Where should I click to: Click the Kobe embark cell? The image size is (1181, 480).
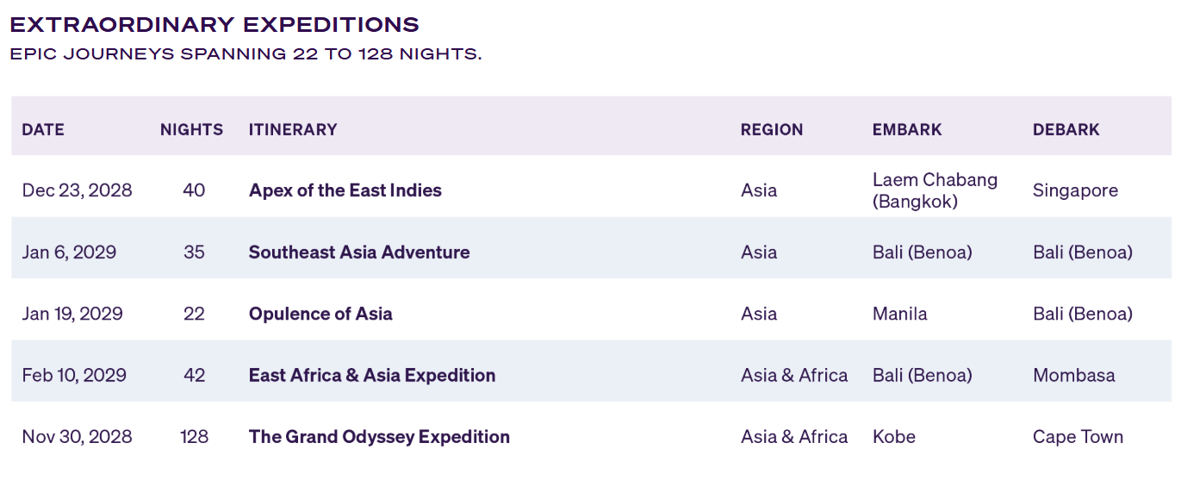(894, 437)
